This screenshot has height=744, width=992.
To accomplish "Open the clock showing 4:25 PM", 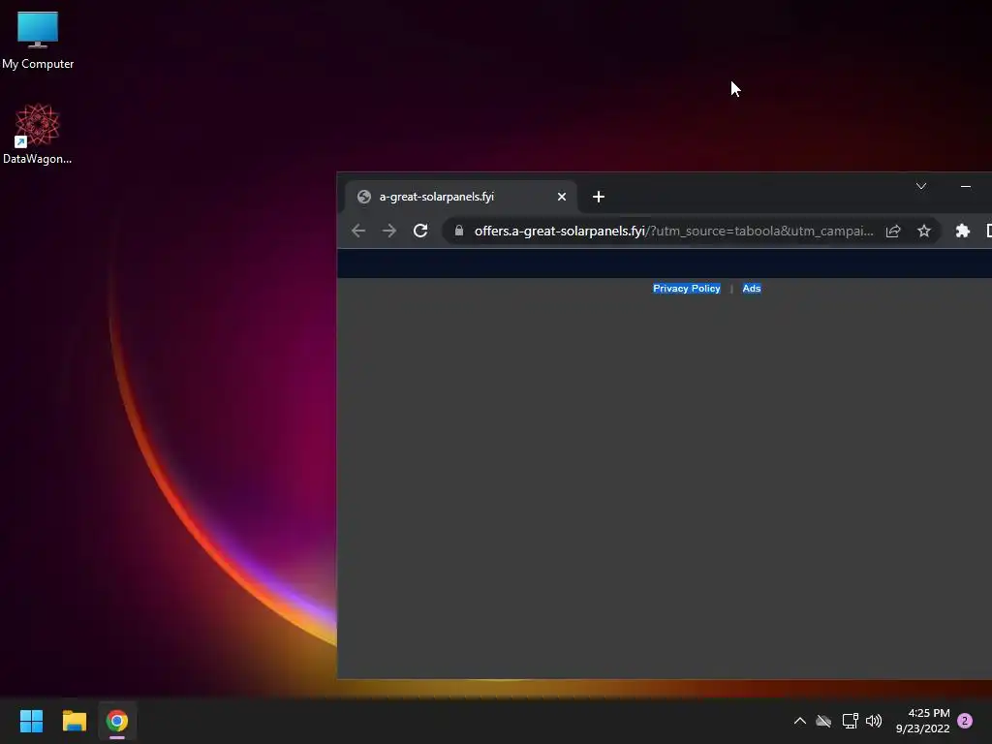I will click(x=922, y=721).
